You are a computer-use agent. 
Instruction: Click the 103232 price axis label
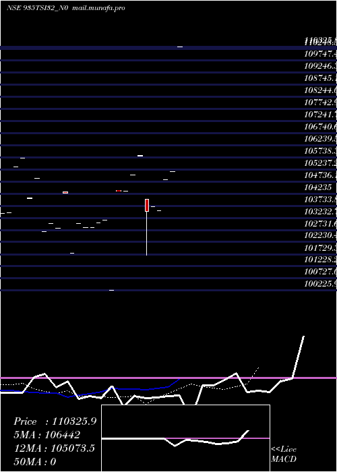[x=320, y=211]
